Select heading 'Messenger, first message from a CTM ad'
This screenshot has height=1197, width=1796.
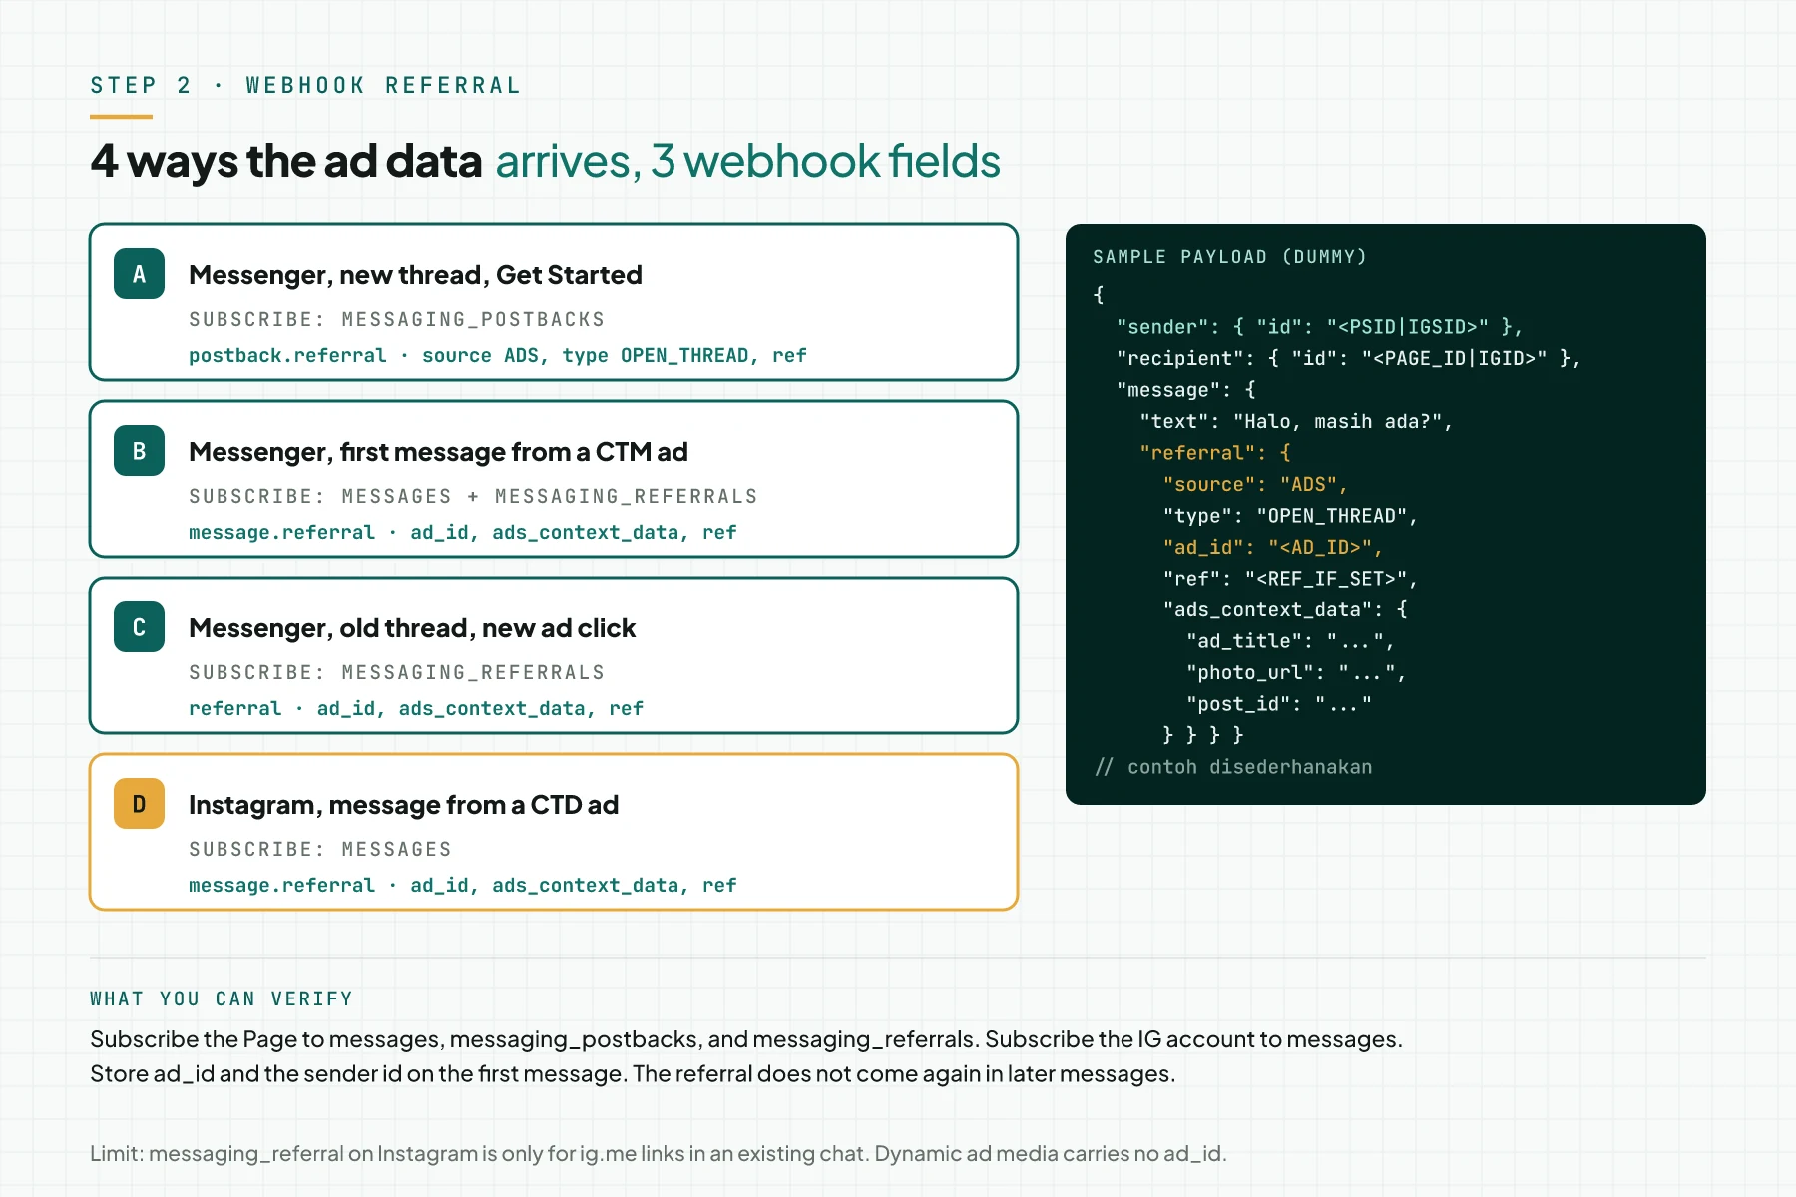click(438, 452)
